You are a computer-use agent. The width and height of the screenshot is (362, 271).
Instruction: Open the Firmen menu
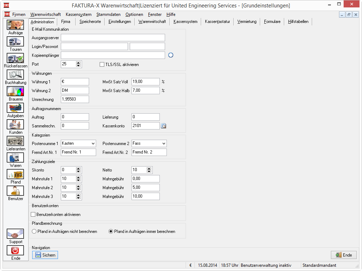(19, 14)
